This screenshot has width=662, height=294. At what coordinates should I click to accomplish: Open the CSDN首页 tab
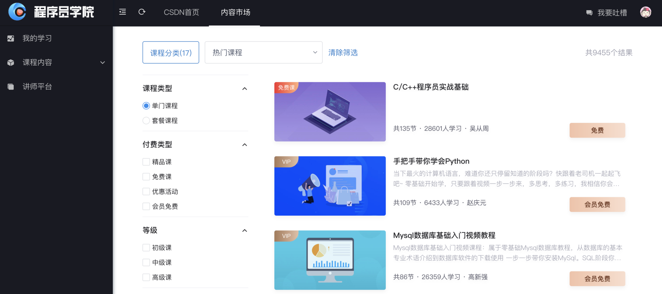[x=181, y=12]
